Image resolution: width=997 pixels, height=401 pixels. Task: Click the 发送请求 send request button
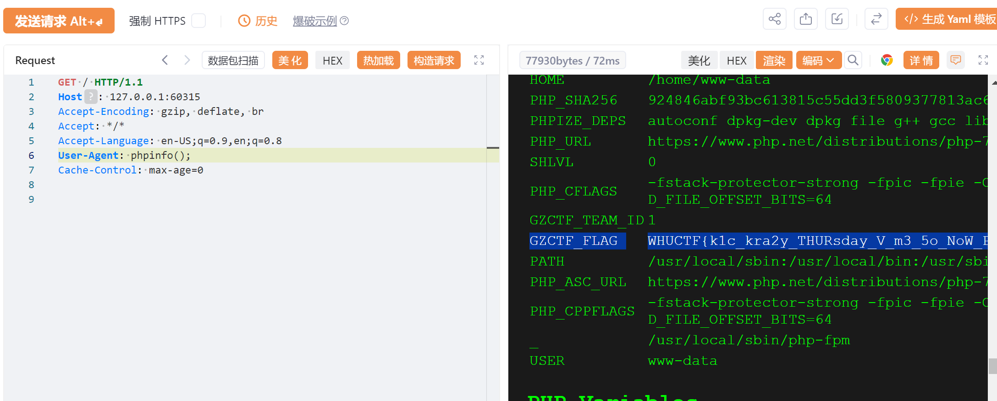59,21
